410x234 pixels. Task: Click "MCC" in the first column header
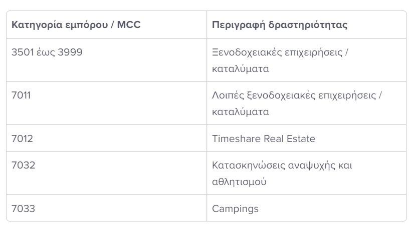point(129,25)
